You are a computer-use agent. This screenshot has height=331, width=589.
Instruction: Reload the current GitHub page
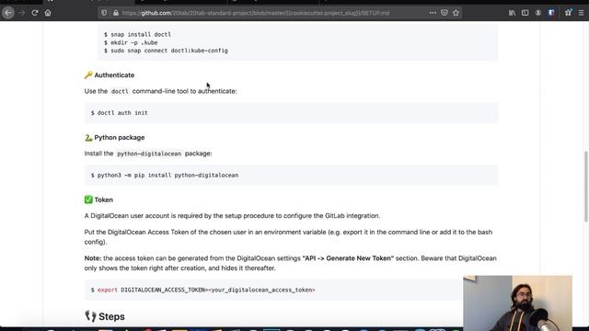[x=35, y=13]
